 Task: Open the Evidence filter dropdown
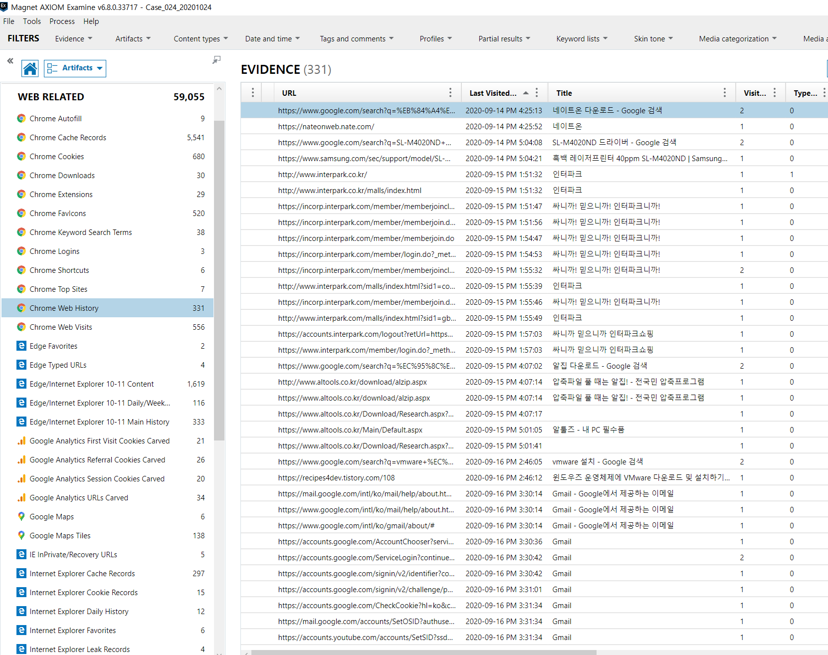coord(74,39)
